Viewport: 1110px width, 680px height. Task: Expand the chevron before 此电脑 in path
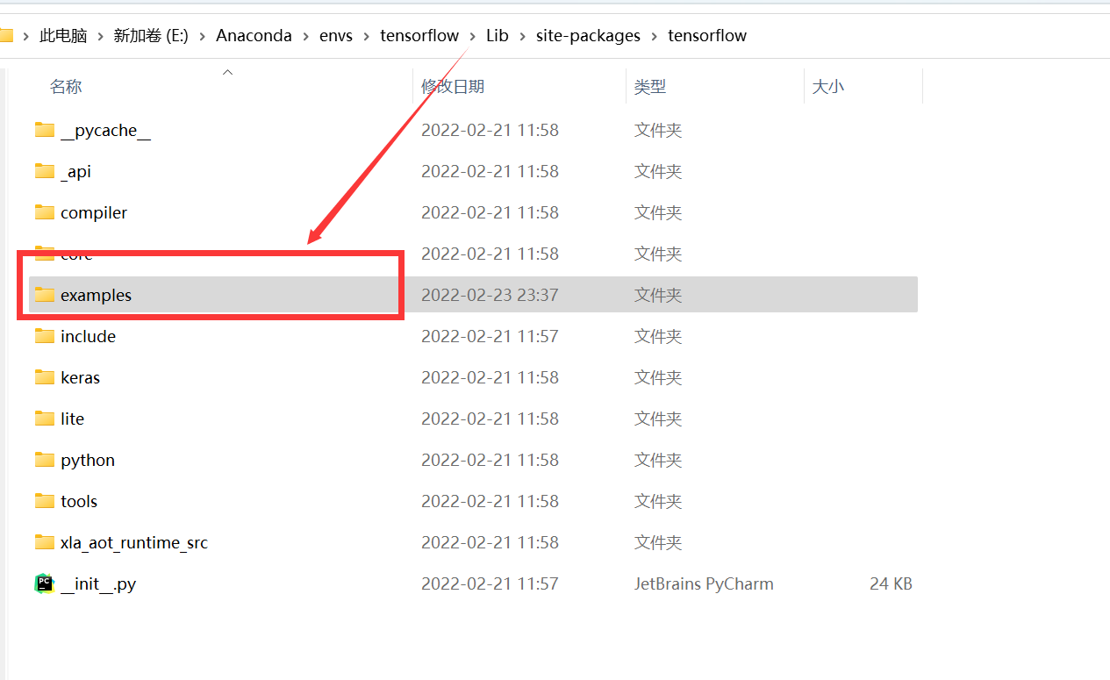[x=26, y=36]
